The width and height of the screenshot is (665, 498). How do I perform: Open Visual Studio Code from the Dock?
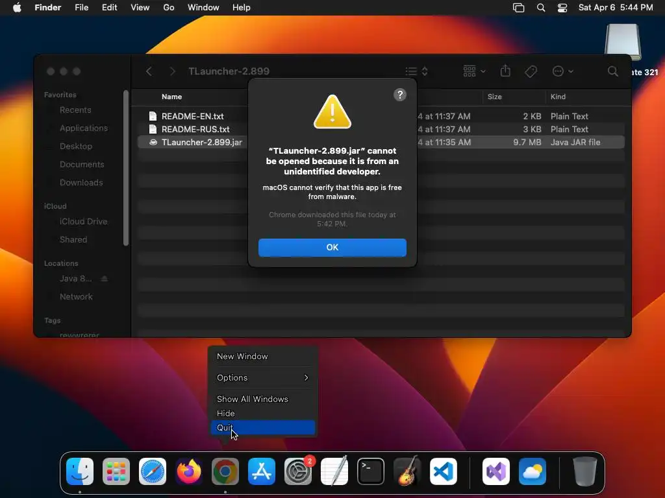pyautogui.click(x=444, y=471)
